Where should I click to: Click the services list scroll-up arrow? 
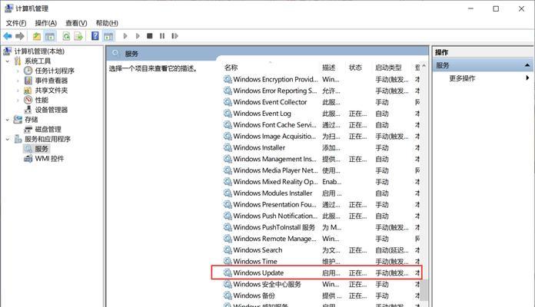(424, 66)
